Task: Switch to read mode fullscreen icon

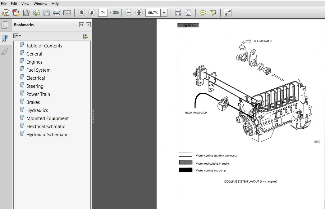Action: (227, 13)
